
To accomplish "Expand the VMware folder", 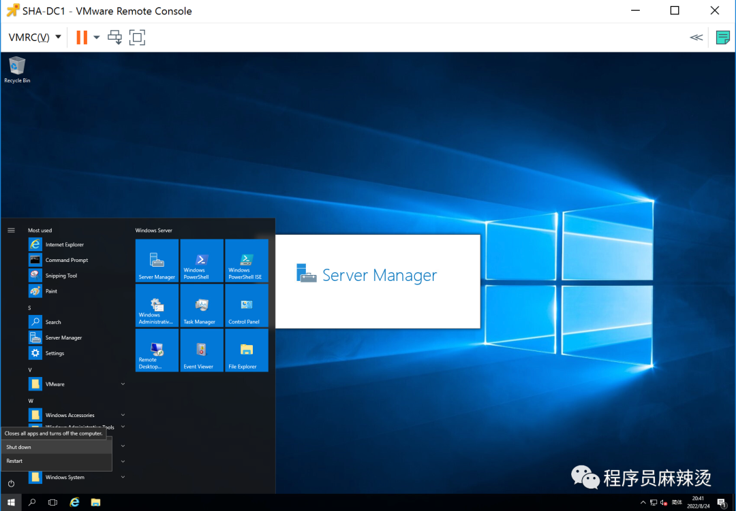I will 78,384.
